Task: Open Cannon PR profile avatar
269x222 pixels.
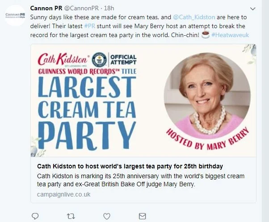Action: pos(15,16)
